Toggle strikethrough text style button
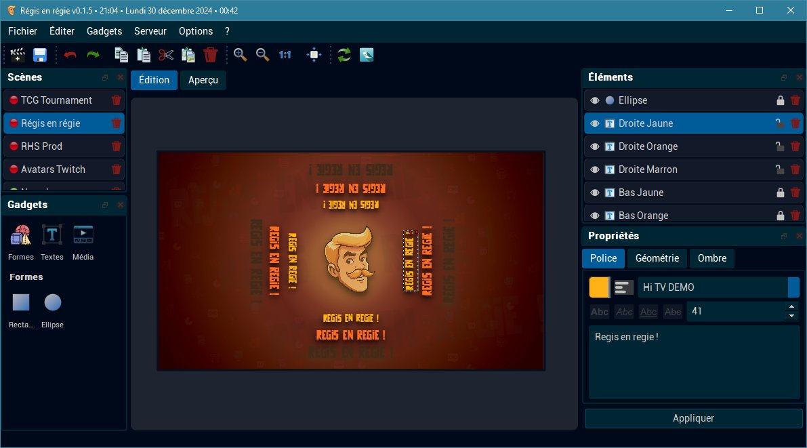807x448 pixels. (x=673, y=312)
